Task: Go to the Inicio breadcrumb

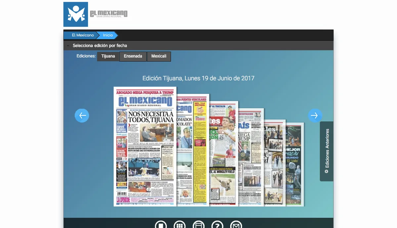Action: tap(108, 35)
